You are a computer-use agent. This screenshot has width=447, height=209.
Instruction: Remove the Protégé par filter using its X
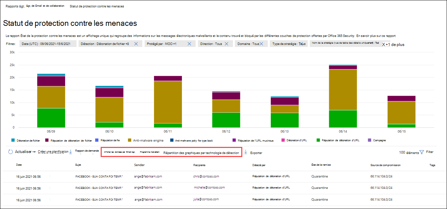click(189, 44)
